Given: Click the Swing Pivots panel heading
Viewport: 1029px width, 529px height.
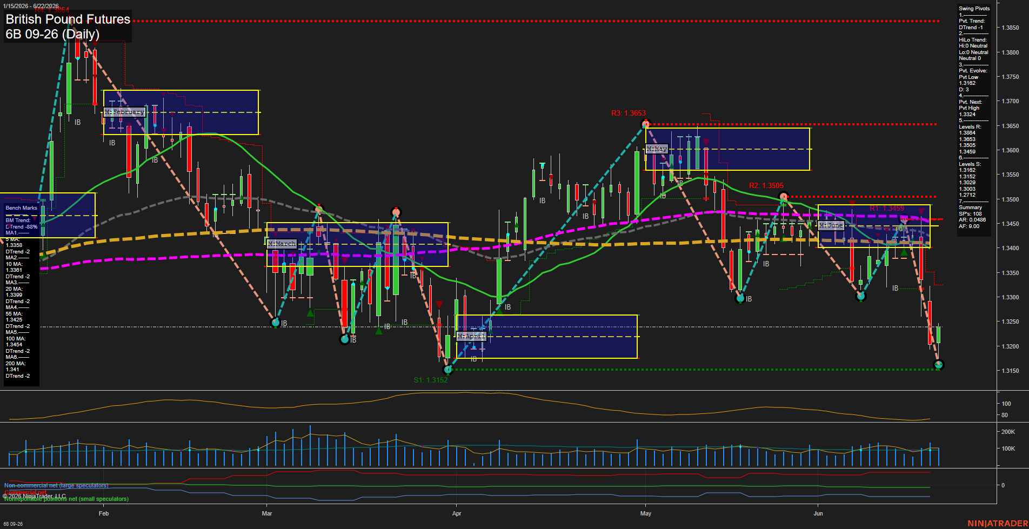Looking at the screenshot, I should click(974, 9).
